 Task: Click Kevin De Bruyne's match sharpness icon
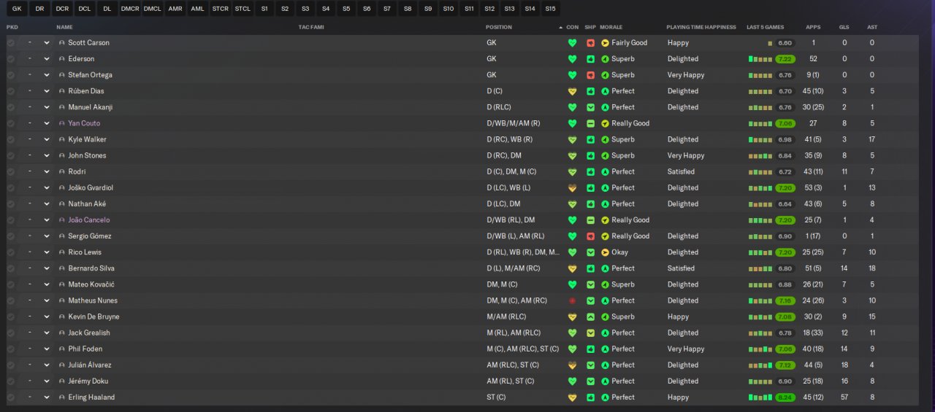tap(590, 317)
